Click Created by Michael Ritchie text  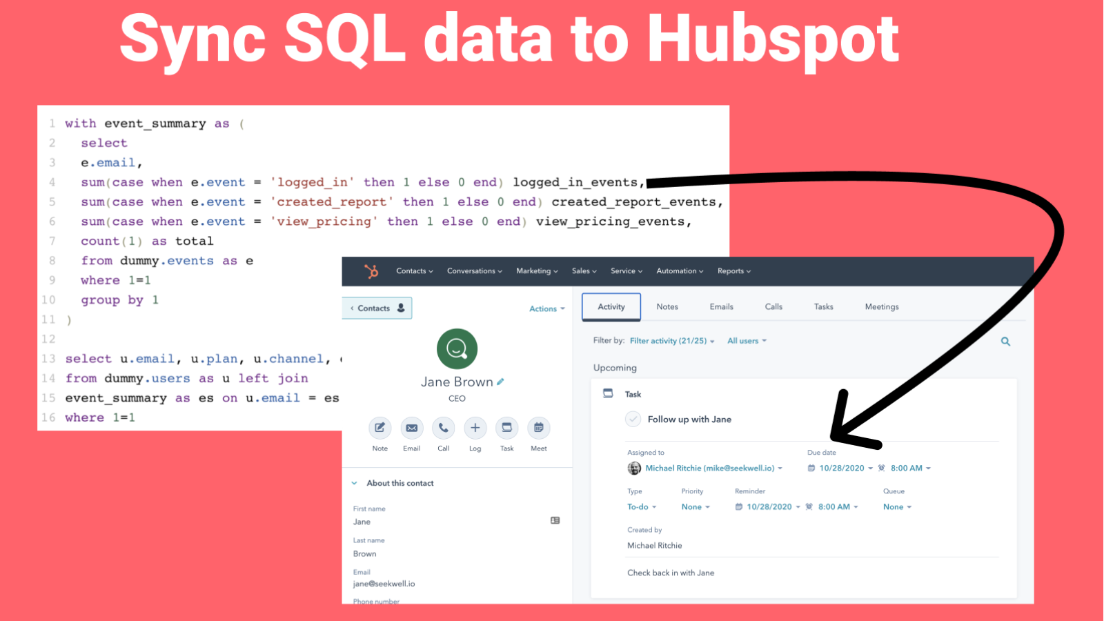point(655,546)
